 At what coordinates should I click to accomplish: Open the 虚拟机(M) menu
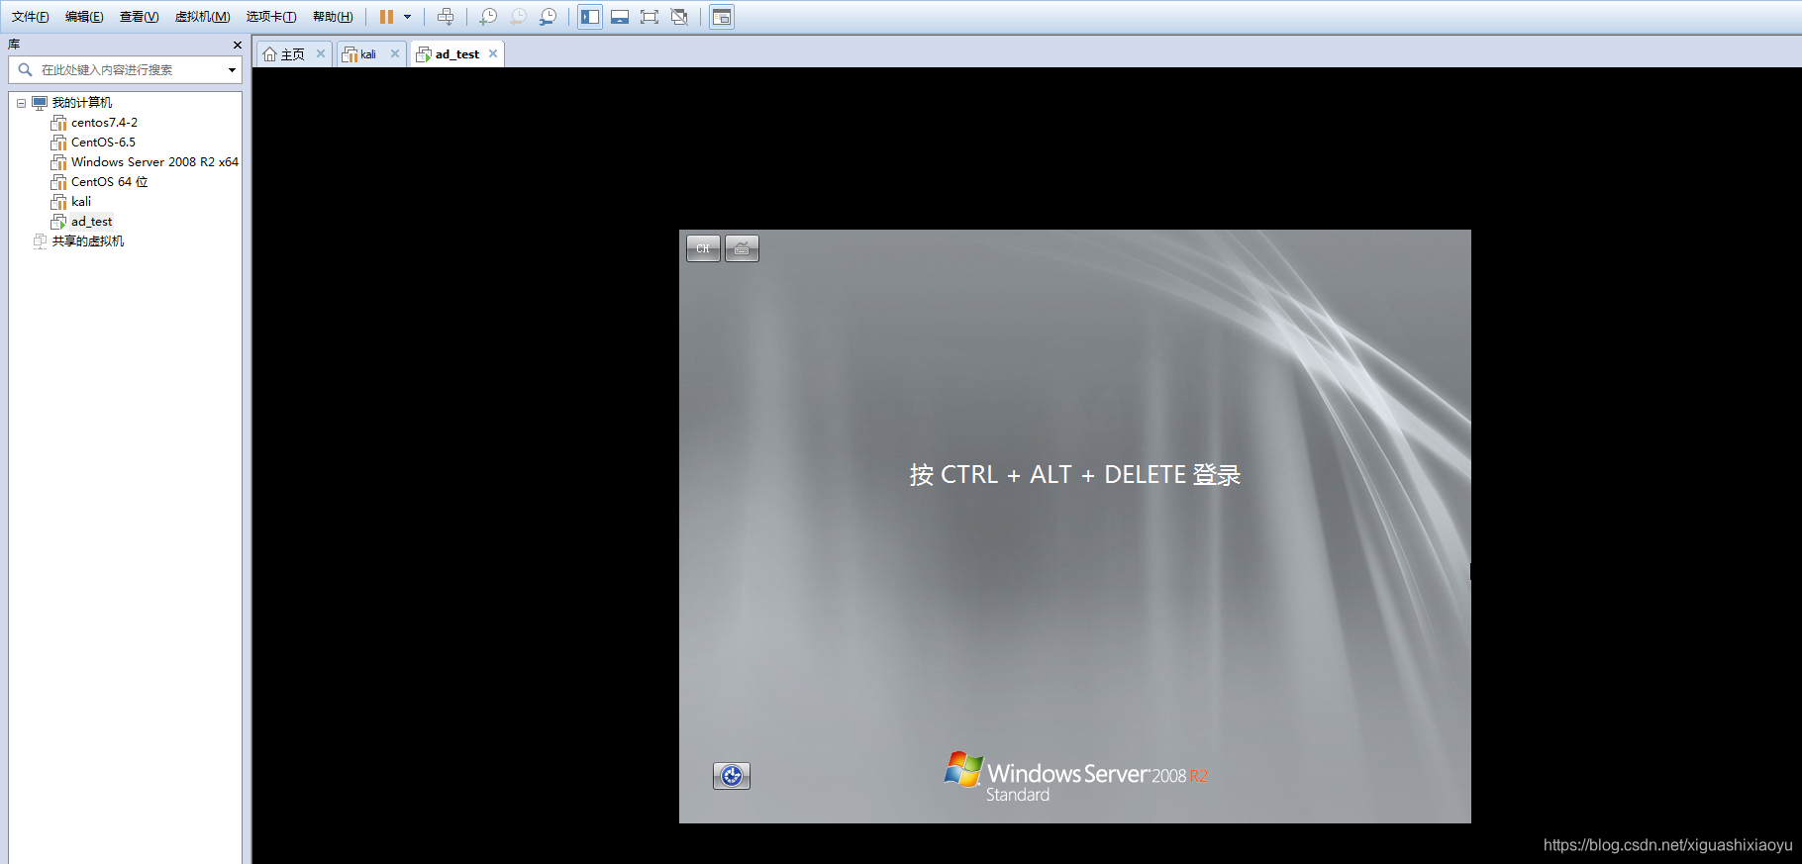pyautogui.click(x=202, y=17)
